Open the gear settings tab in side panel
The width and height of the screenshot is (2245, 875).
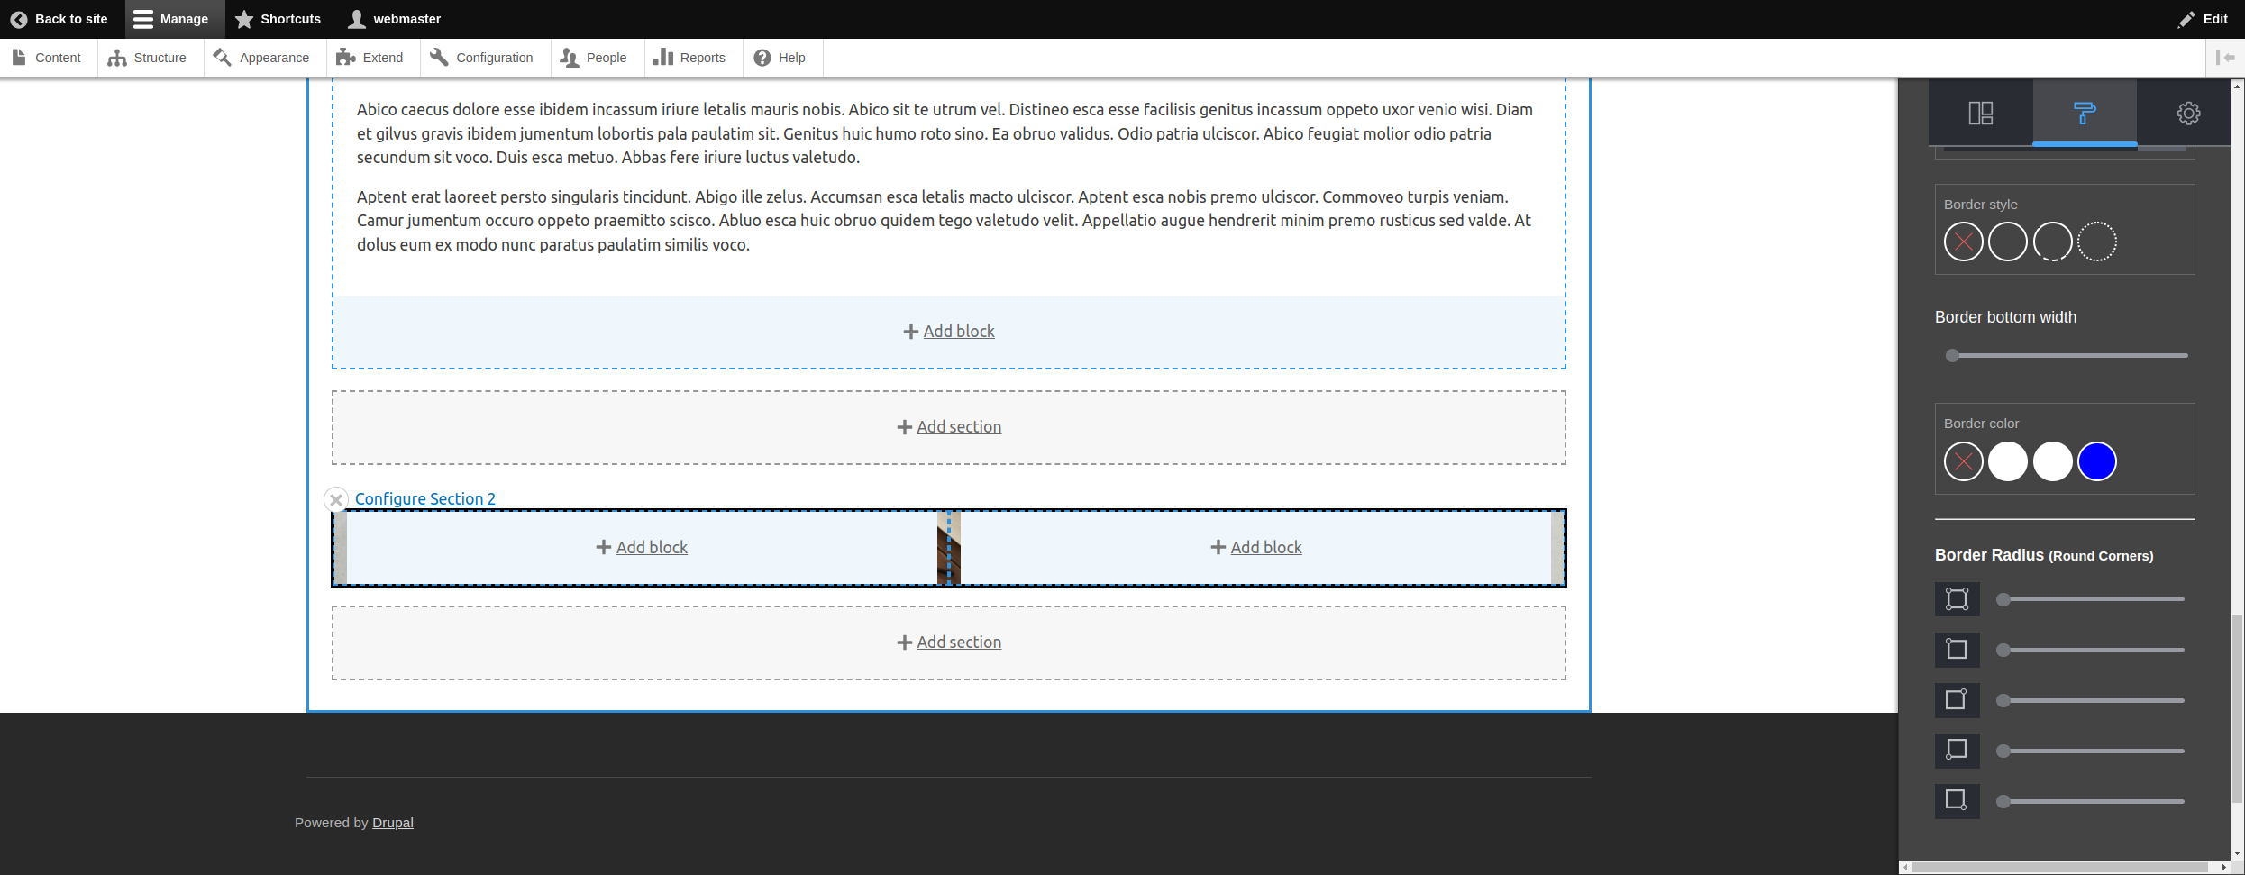[2188, 114]
